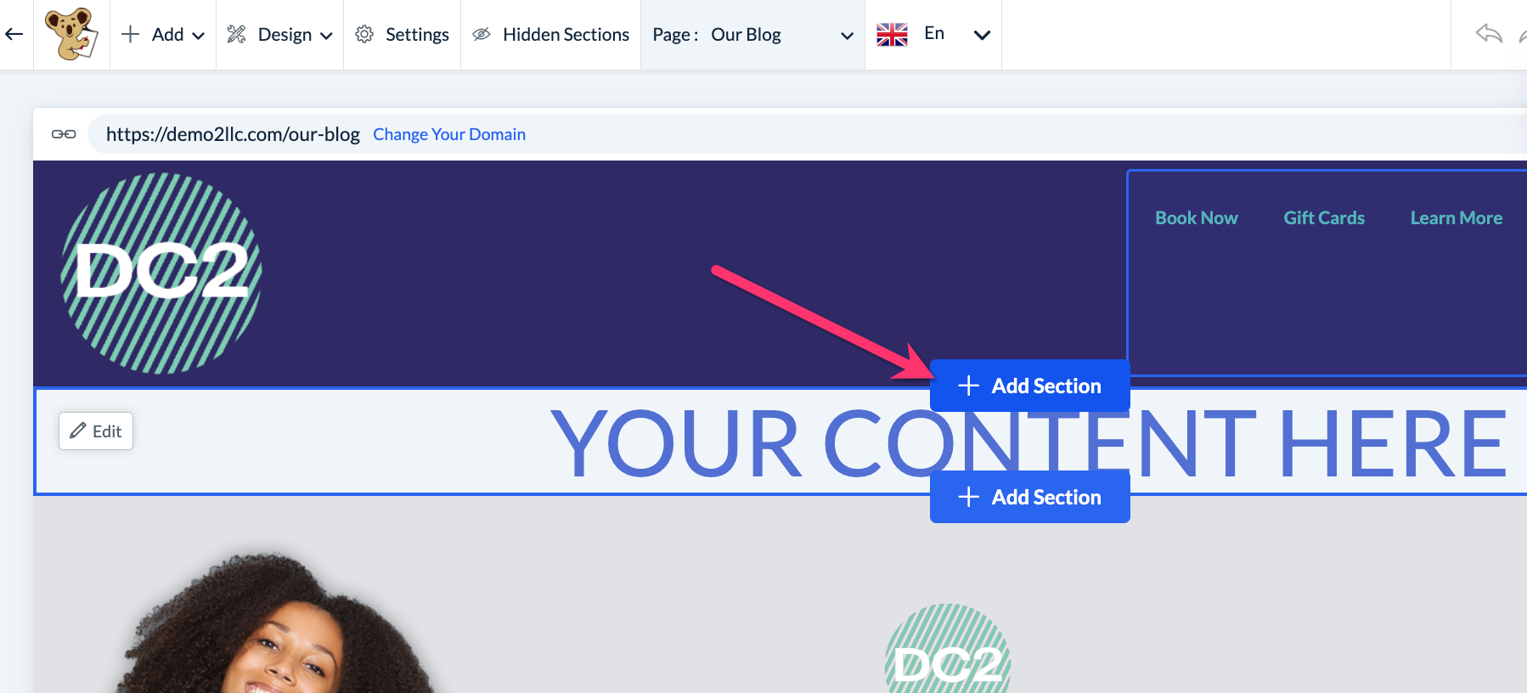
Task: Click the UK flag language icon
Action: (892, 35)
